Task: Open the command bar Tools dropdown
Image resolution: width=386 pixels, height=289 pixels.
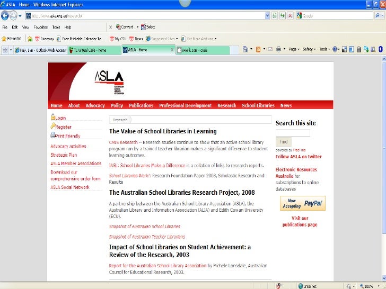Action: coord(324,49)
